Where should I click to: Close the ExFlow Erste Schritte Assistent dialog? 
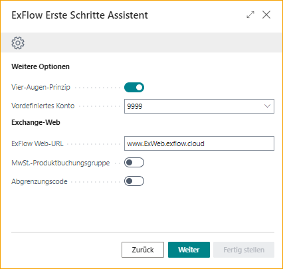click(266, 15)
